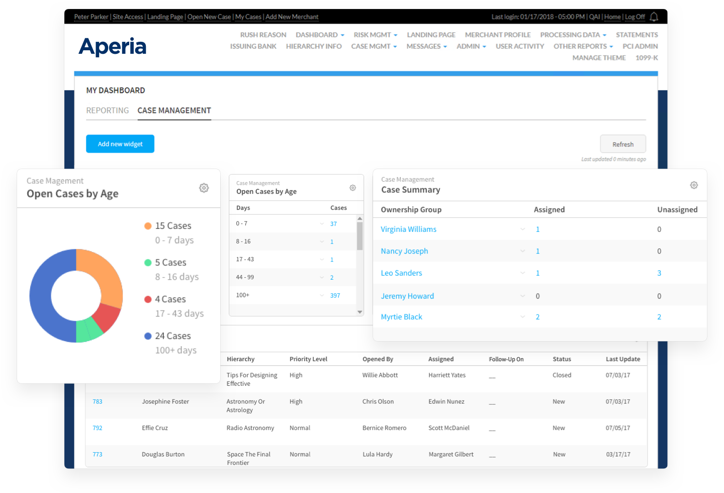Open settings gear on the small Open Cases widget
This screenshot has height=493, width=724.
coord(352,187)
